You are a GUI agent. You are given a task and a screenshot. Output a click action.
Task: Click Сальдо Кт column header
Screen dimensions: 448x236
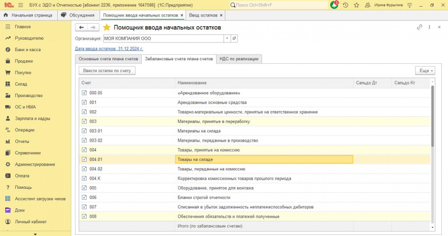point(411,83)
